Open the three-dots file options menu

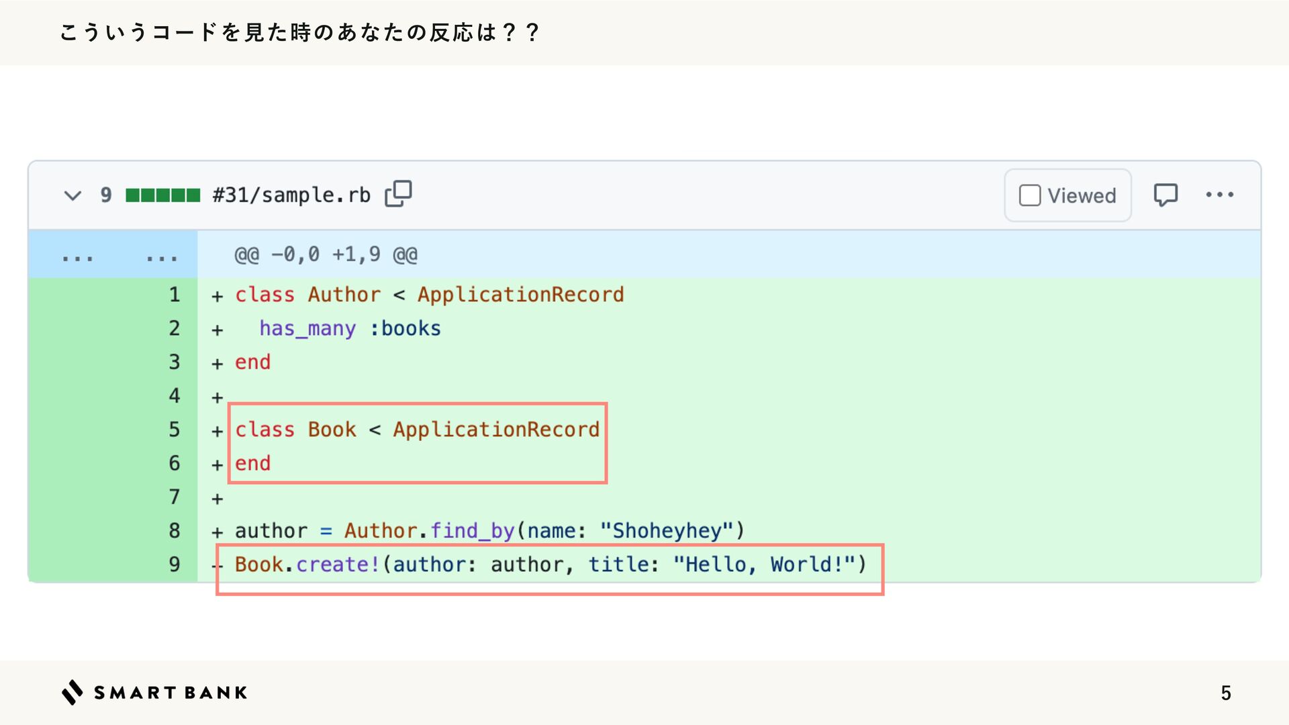pyautogui.click(x=1219, y=195)
